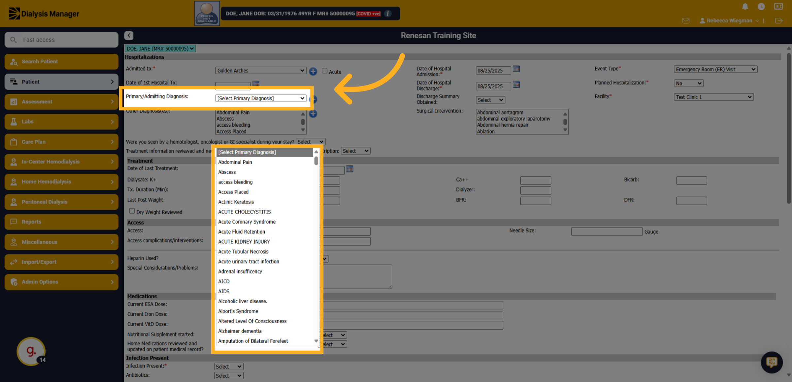Show patient info icon next to COVID tag
The height and width of the screenshot is (382, 792).
click(x=388, y=14)
